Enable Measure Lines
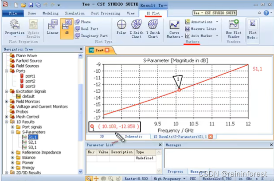Image resolution: width=274 pixels, height=181 pixels. coord(200,29)
